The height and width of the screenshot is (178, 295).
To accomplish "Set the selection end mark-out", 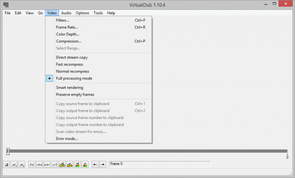I will pyautogui.click(x=103, y=165).
